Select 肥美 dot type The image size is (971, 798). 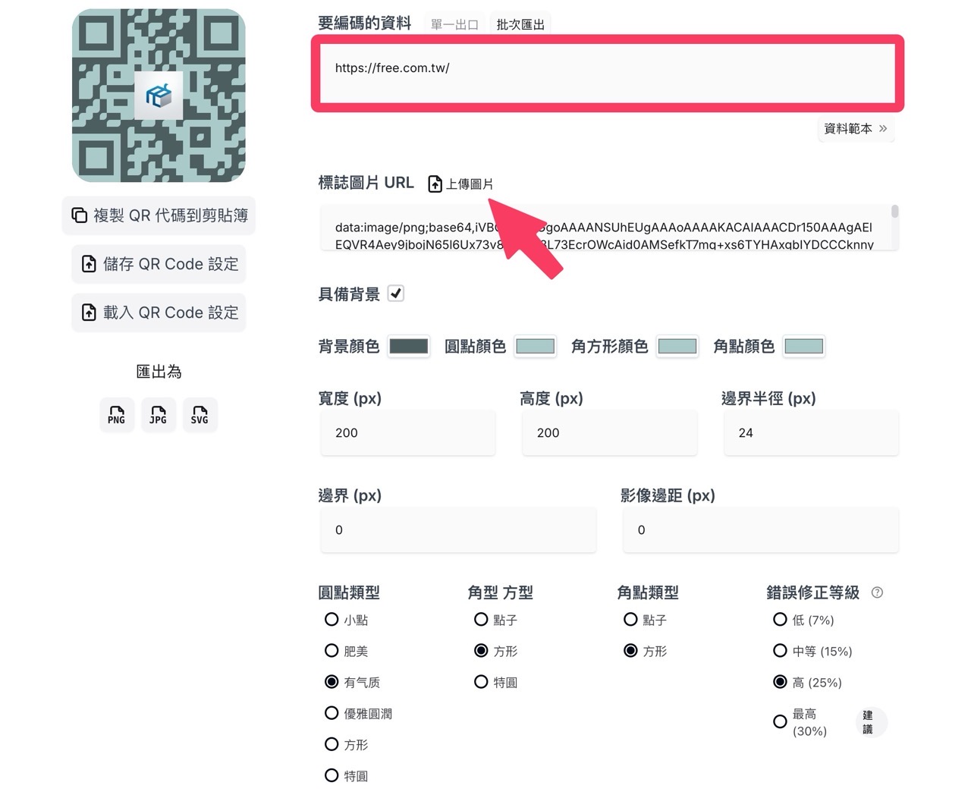(x=332, y=651)
